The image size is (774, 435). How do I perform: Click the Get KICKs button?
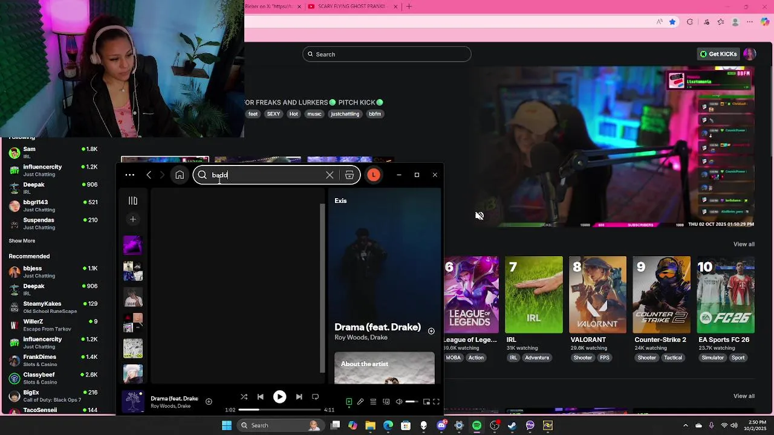click(x=718, y=54)
